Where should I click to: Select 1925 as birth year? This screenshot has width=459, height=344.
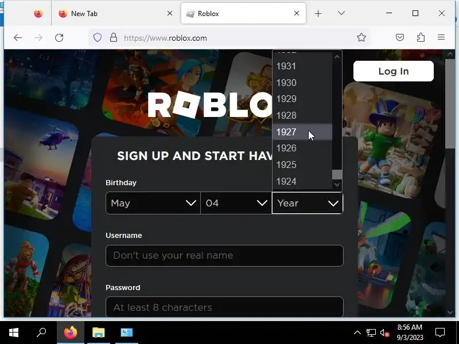pos(302,165)
